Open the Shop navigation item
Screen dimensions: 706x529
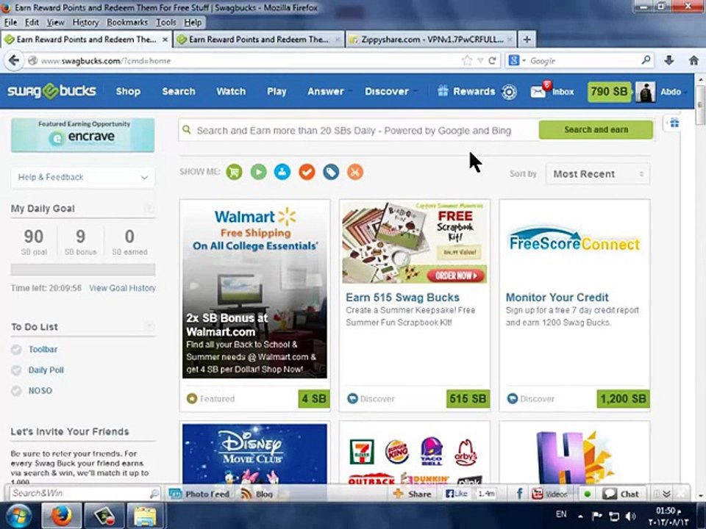coord(128,92)
